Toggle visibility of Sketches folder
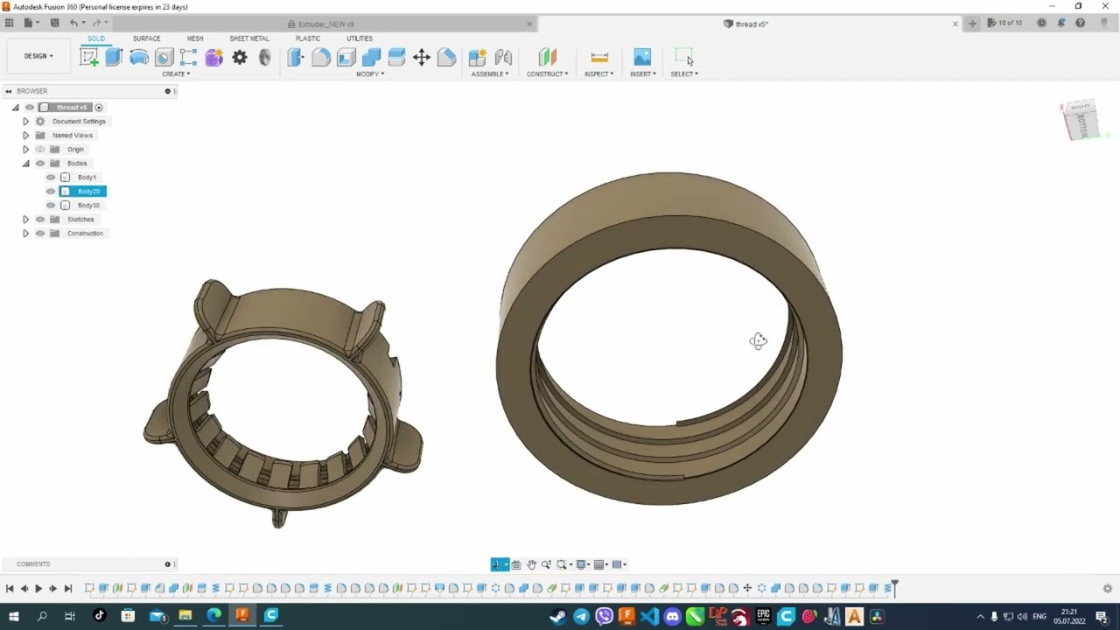1120x630 pixels. pyautogui.click(x=40, y=220)
